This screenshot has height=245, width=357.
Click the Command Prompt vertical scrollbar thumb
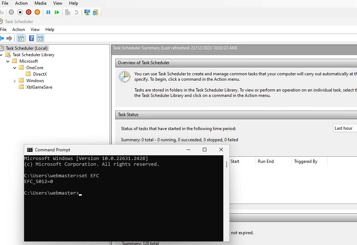(226, 164)
